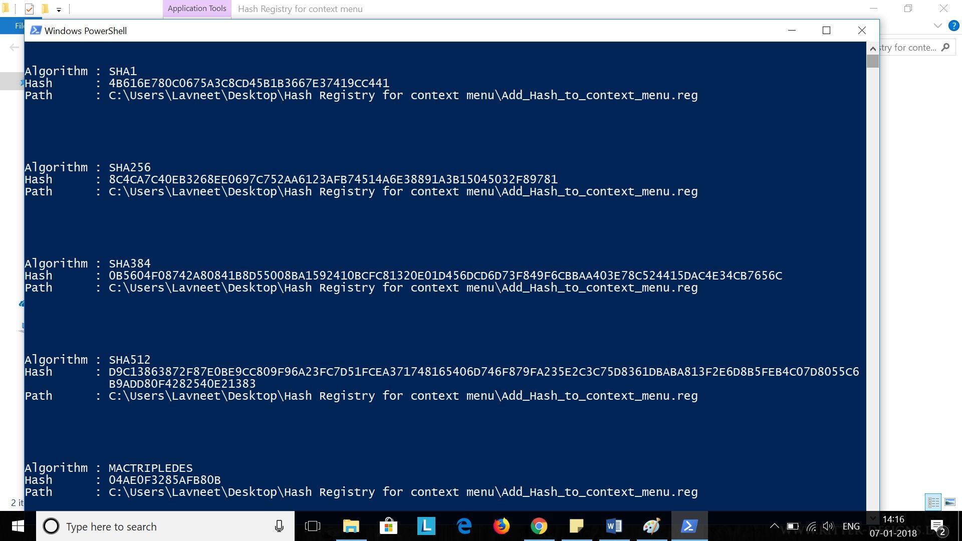
Task: Scroll up in the PowerShell output
Action: click(872, 46)
